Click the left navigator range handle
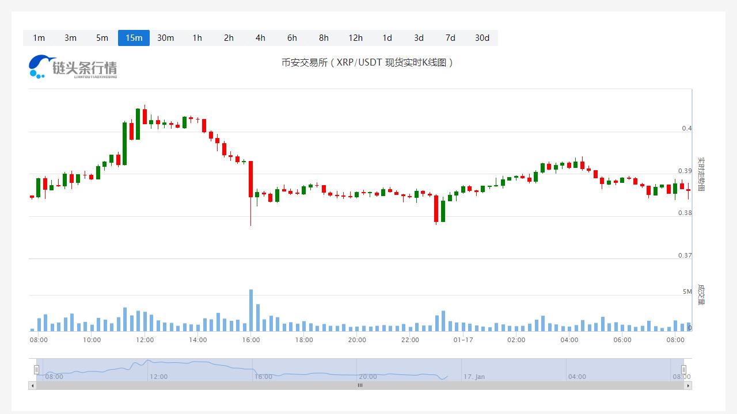Viewport: 737px width, 414px height. tap(36, 370)
